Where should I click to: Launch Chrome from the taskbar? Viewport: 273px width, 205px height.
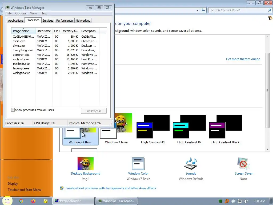21,201
